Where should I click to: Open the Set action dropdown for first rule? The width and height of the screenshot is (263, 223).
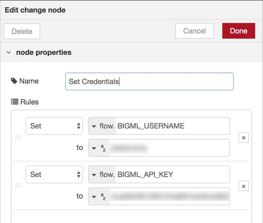[x=54, y=126]
